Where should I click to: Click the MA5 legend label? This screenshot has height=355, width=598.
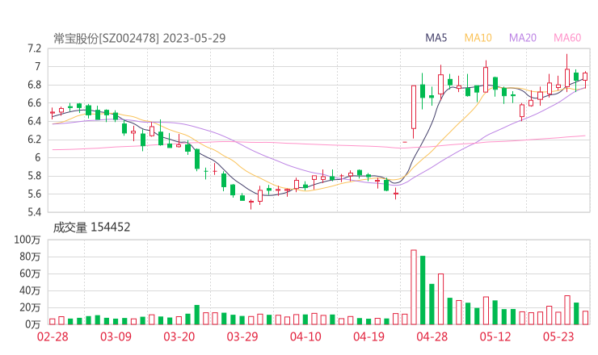[x=436, y=38]
